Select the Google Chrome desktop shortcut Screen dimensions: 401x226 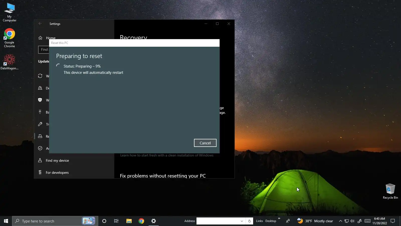[10, 38]
